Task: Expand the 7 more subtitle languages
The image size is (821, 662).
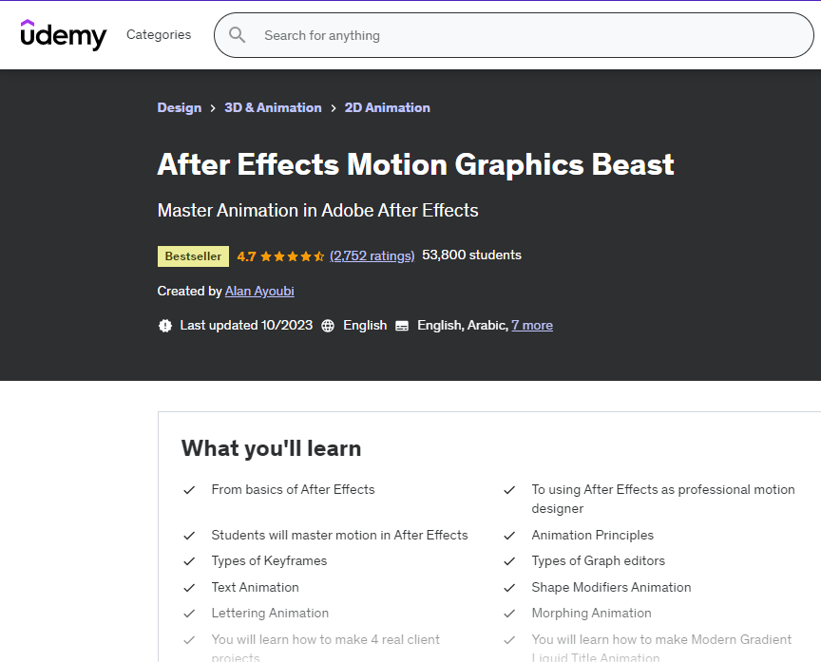Action: (532, 325)
